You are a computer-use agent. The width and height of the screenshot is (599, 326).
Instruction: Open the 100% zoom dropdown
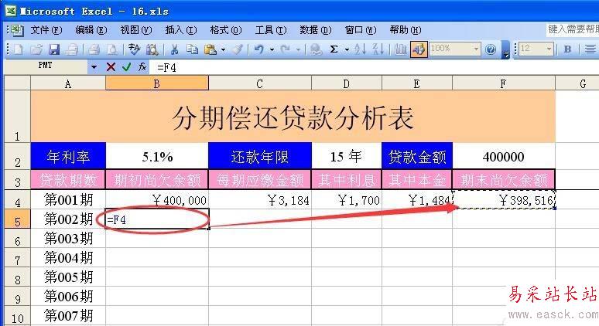[476, 49]
